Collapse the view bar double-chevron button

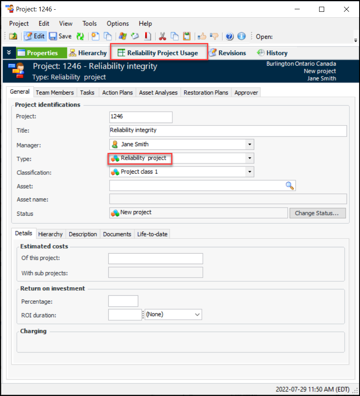(9, 53)
